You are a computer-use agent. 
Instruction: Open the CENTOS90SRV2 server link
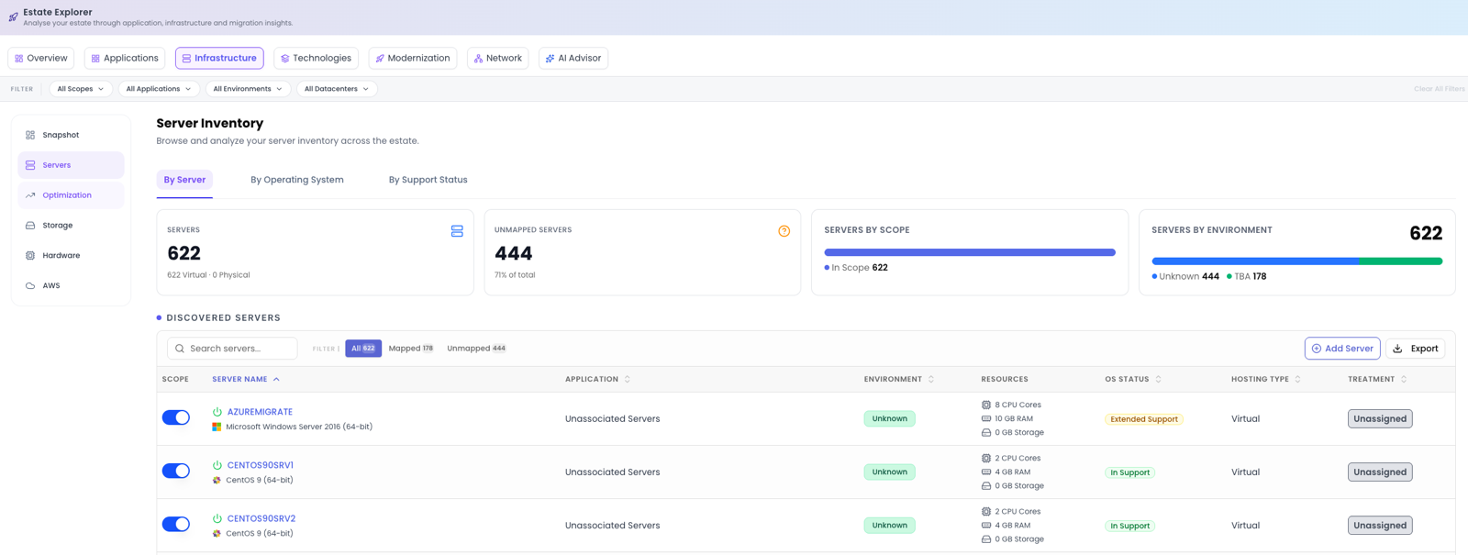click(261, 518)
